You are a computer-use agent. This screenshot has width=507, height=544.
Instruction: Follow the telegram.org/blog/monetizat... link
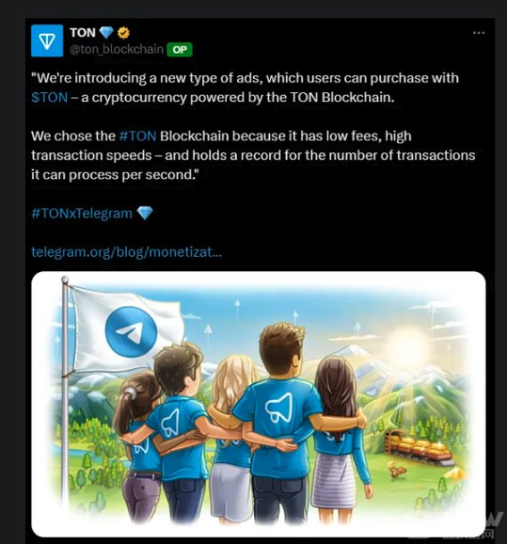click(126, 252)
